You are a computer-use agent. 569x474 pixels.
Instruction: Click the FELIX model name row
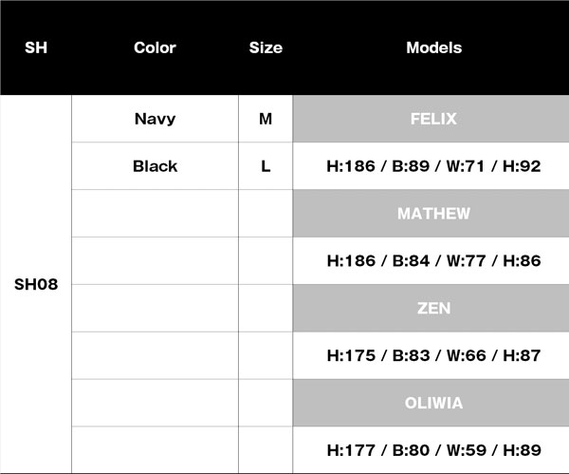coord(433,119)
